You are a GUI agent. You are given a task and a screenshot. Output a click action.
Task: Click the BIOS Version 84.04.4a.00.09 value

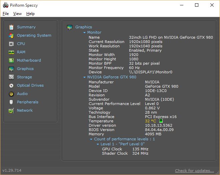point(159,130)
